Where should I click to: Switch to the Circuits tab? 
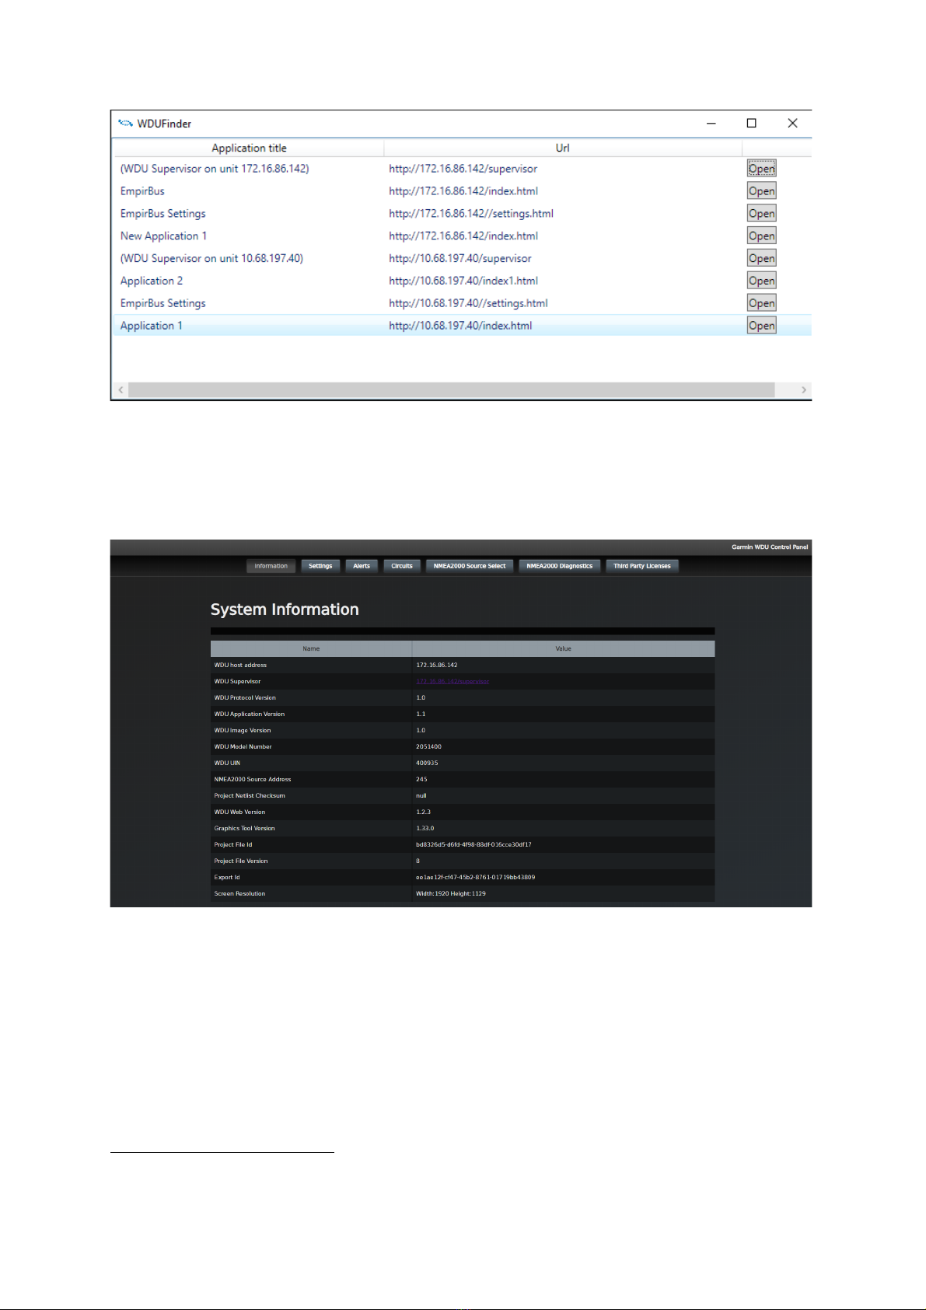coord(402,566)
